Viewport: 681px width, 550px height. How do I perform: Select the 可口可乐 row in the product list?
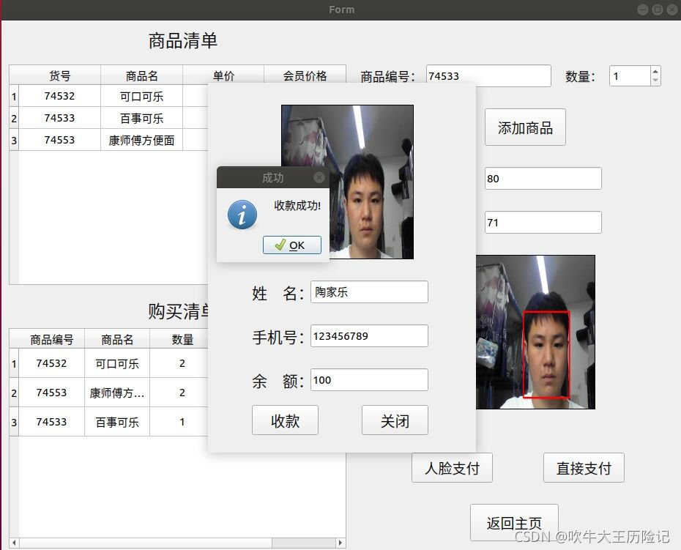coord(139,96)
